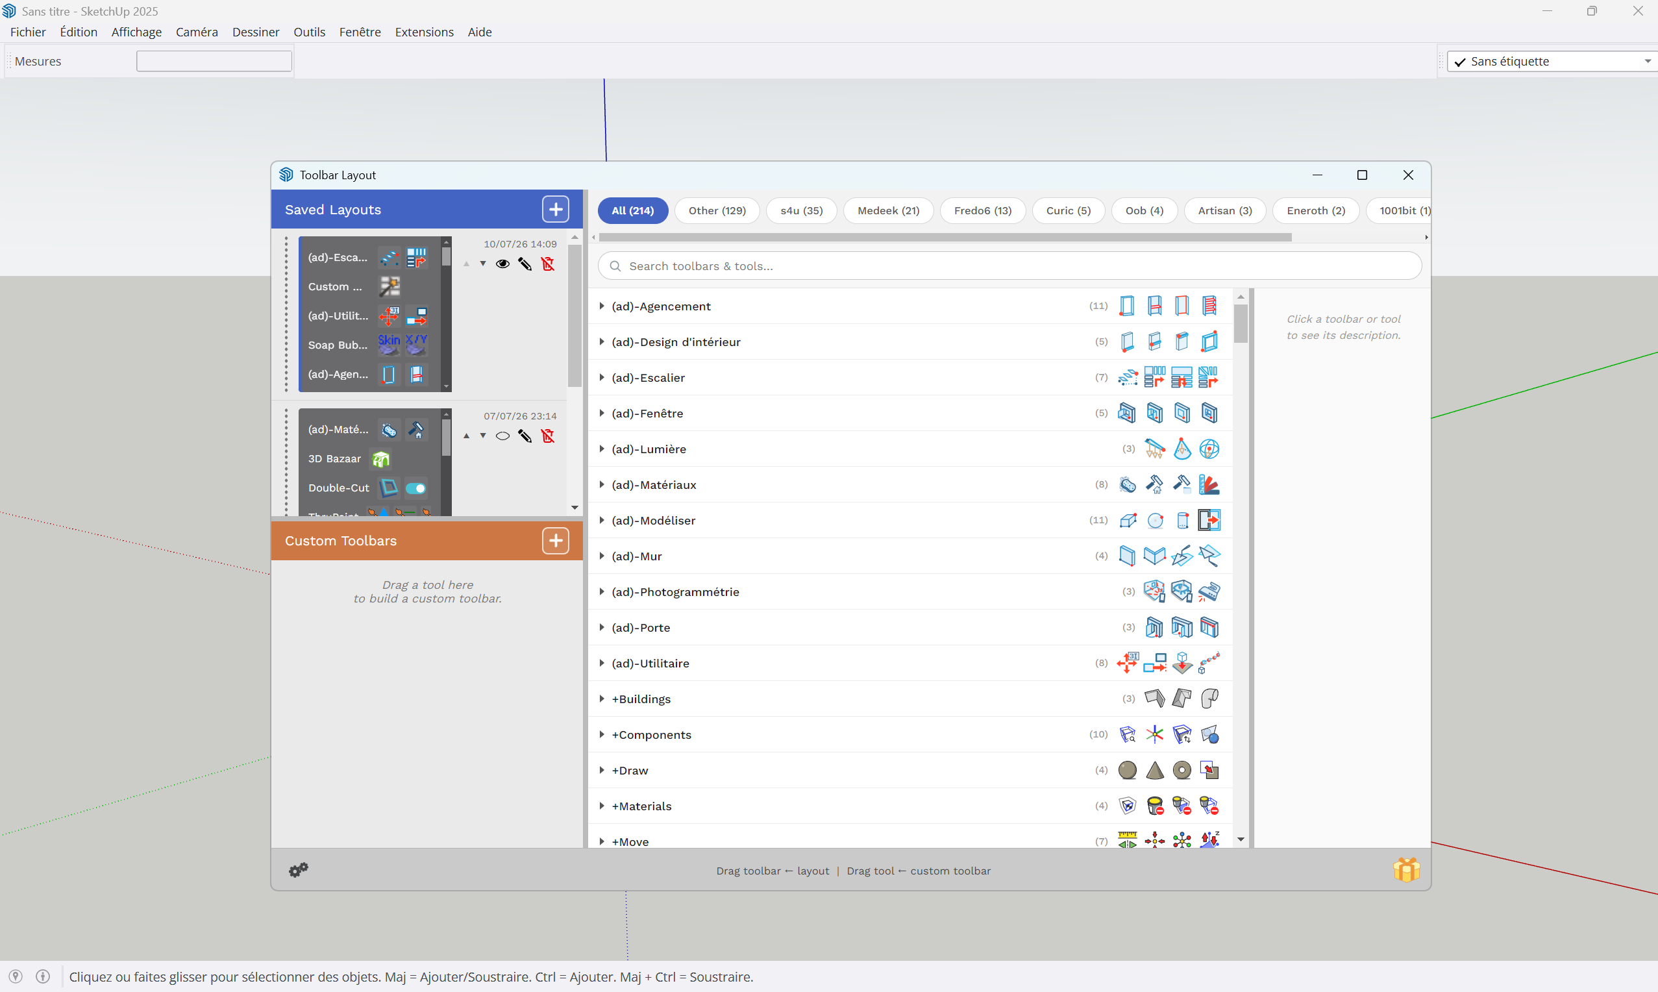This screenshot has height=992, width=1658.
Task: Select the All (214) filter tab
Action: point(632,210)
